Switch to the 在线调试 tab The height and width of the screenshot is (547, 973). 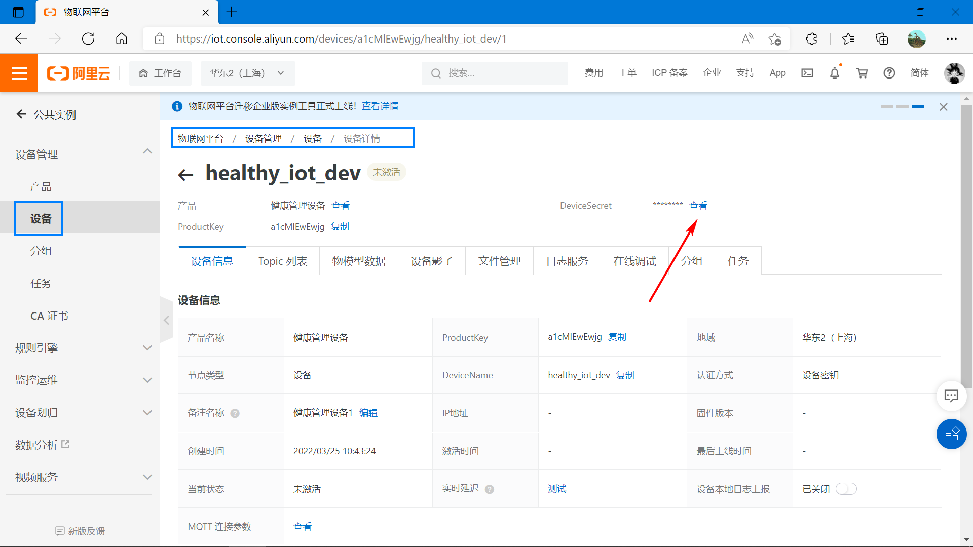click(635, 261)
